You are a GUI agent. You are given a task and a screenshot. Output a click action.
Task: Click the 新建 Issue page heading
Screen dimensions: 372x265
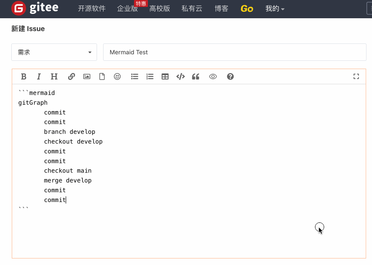[x=28, y=29]
